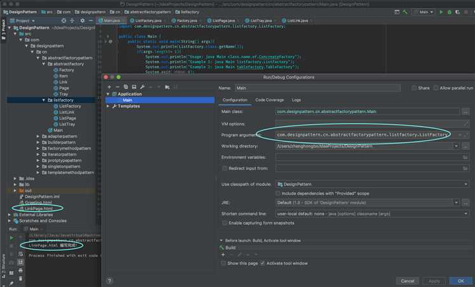The width and height of the screenshot is (475, 287).
Task: Enable capturing form snapshots checkbox
Action: [x=224, y=223]
